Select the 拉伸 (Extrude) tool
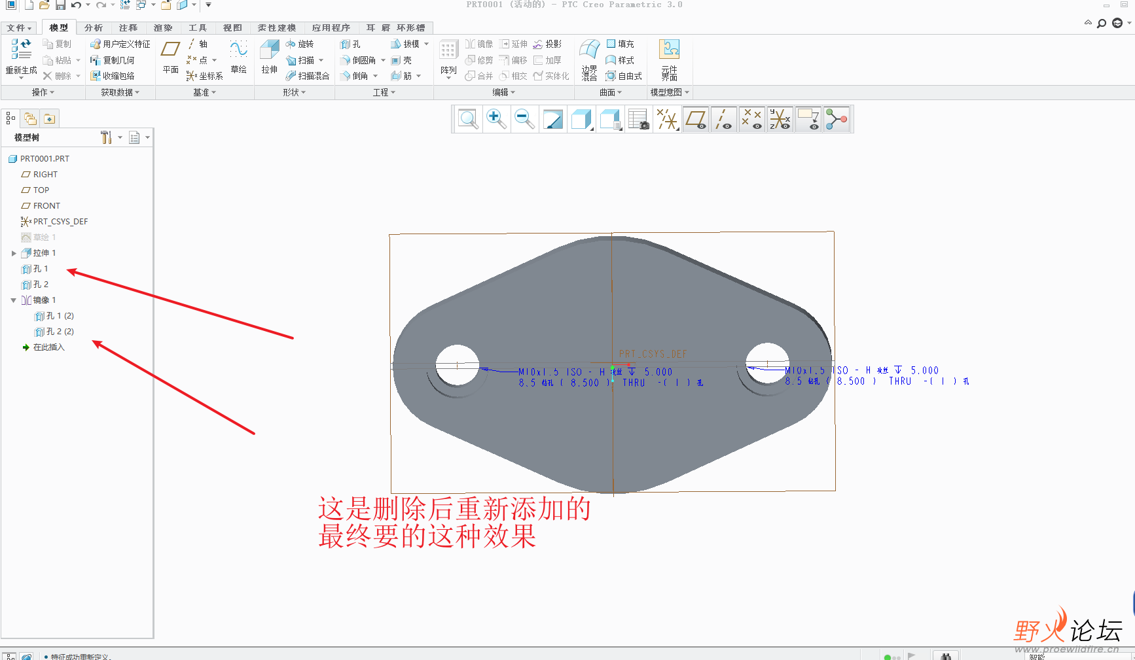The width and height of the screenshot is (1135, 660). point(268,58)
